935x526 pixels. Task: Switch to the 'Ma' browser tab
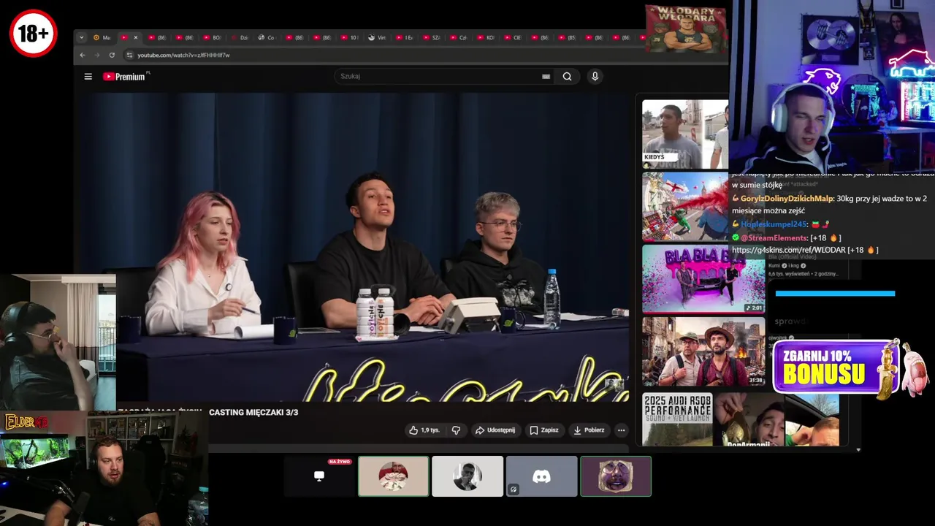[x=102, y=37]
